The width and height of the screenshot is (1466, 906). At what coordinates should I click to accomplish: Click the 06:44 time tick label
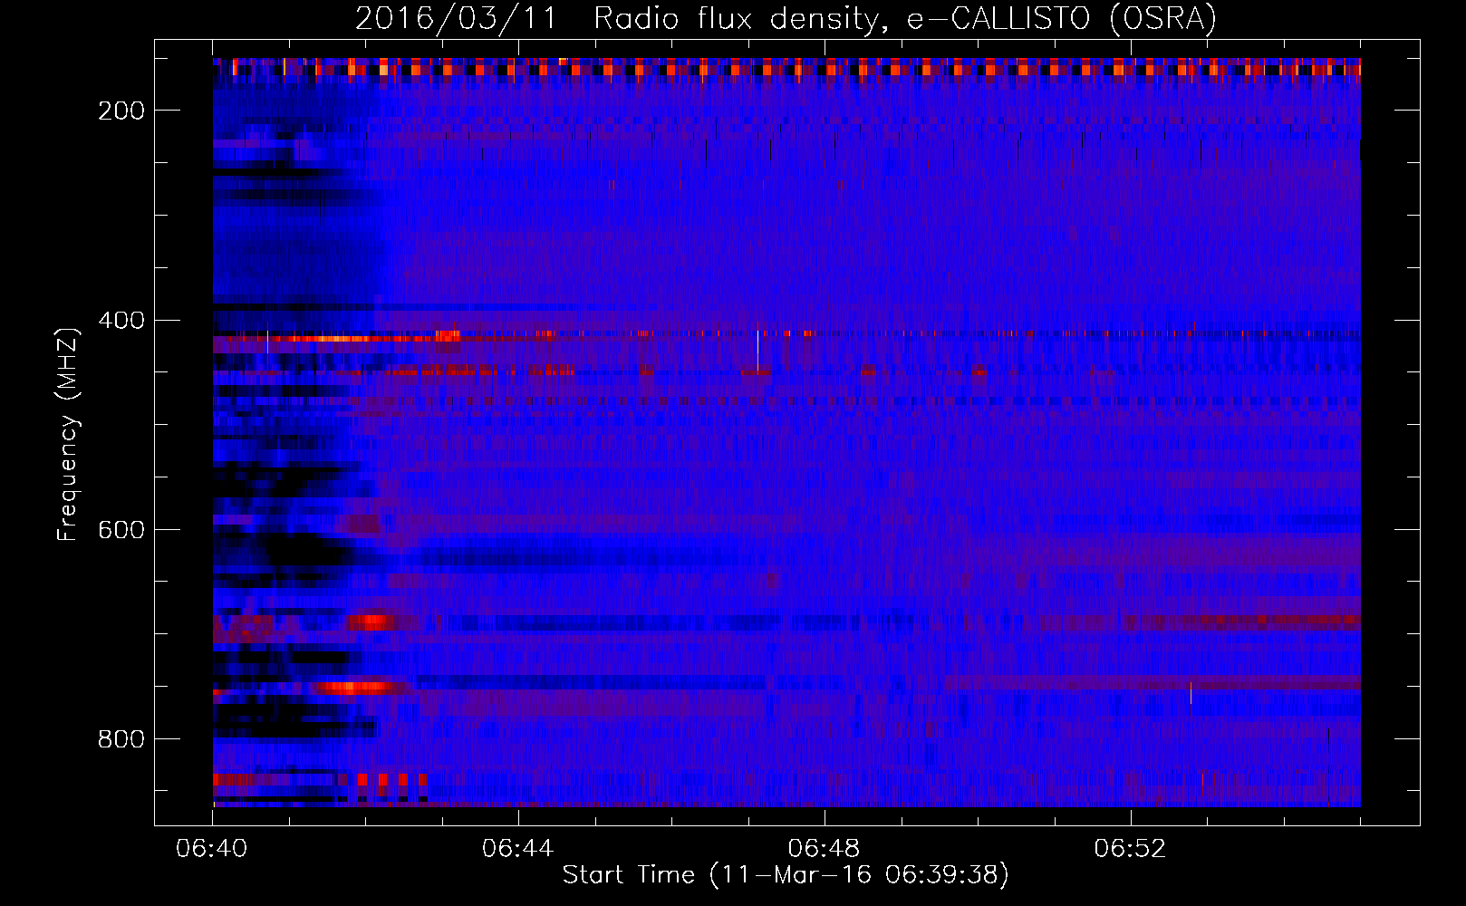click(518, 849)
